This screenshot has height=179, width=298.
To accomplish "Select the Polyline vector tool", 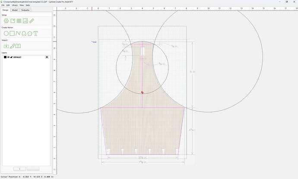I will pyautogui.click(x=18, y=33).
